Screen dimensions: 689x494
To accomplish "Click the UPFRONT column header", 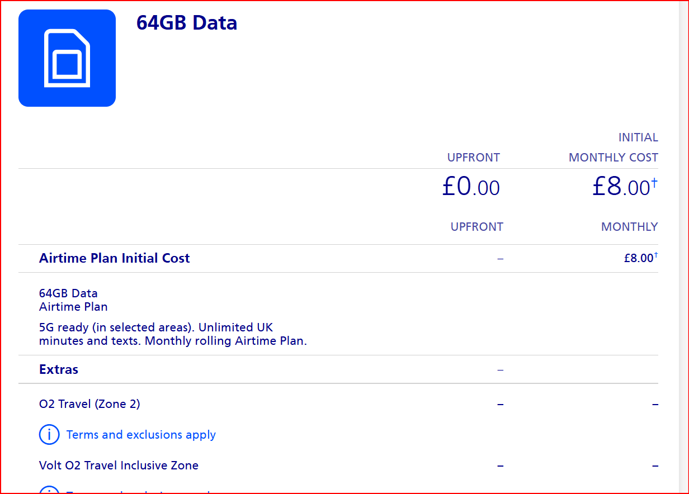I will (x=473, y=158).
